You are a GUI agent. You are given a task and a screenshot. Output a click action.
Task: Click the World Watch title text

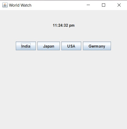pos(20,5)
